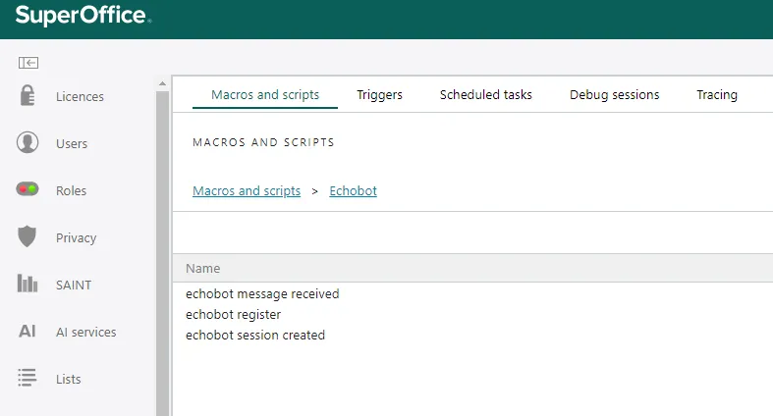The width and height of the screenshot is (773, 416).
Task: Open echobot session created script
Action: [x=255, y=336]
